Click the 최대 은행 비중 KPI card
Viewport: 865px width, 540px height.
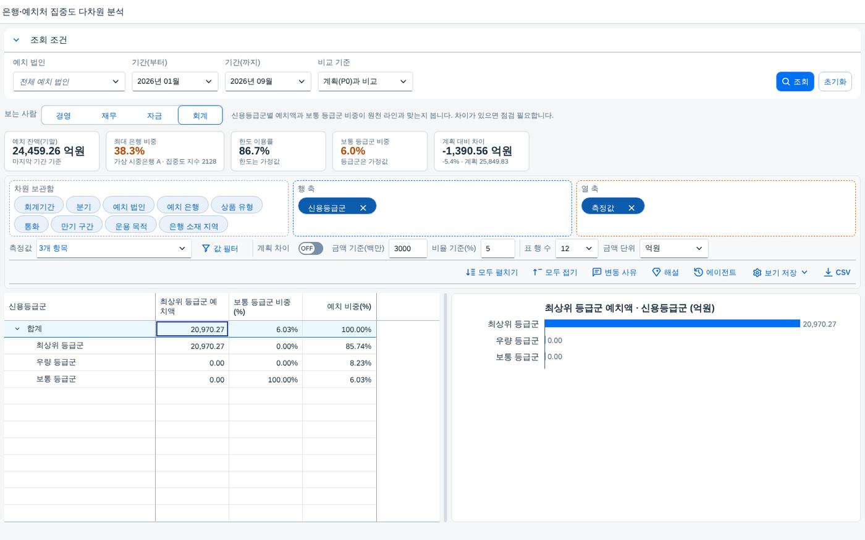(165, 151)
